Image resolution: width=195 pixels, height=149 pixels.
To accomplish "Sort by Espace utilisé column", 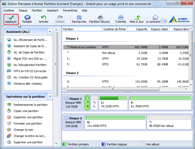I will coord(159,29).
